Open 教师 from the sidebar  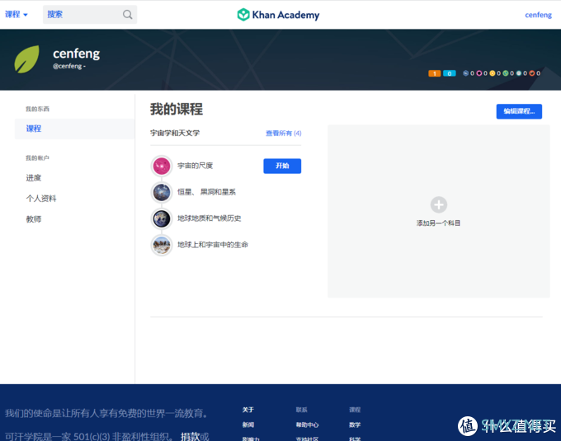[34, 219]
